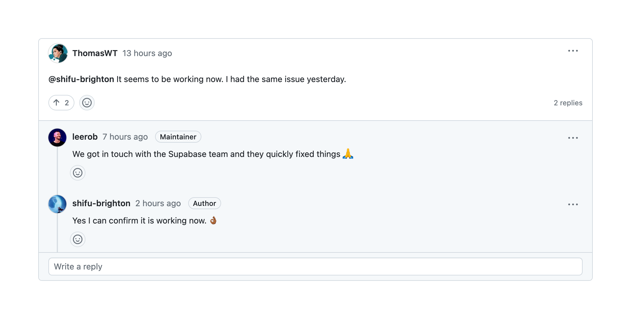Click leerob's profile avatar
Viewport: 631px width, 319px height.
click(57, 138)
